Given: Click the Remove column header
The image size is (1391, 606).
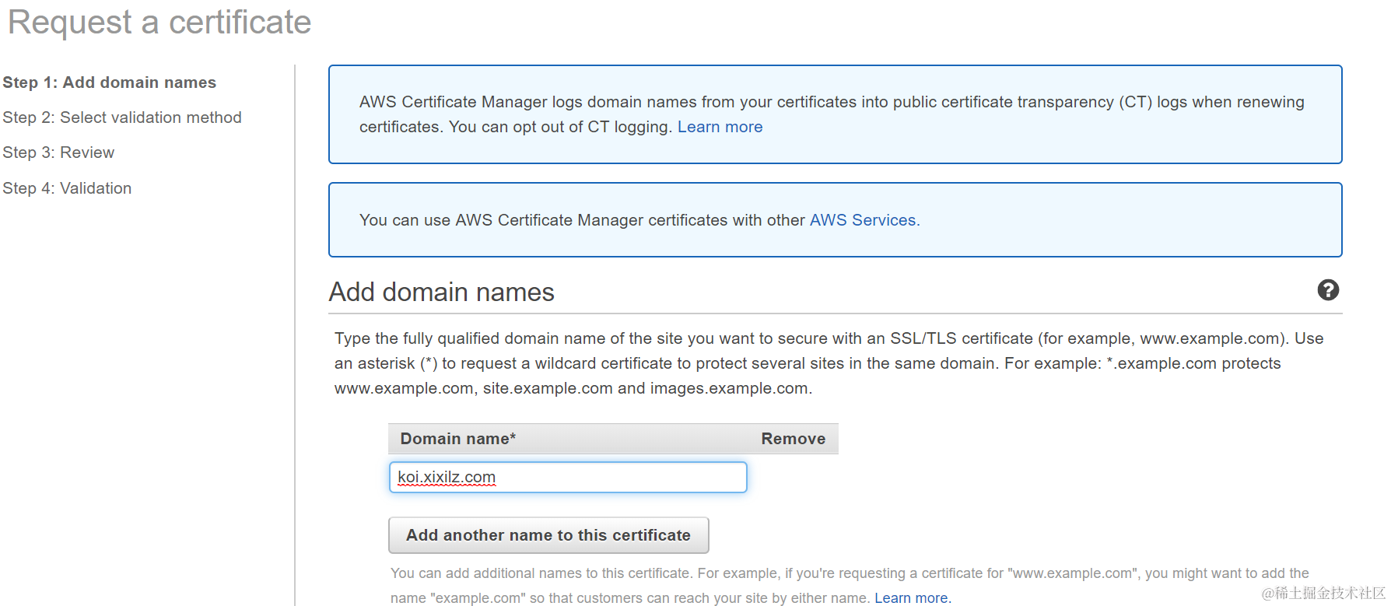Looking at the screenshot, I should [793, 439].
